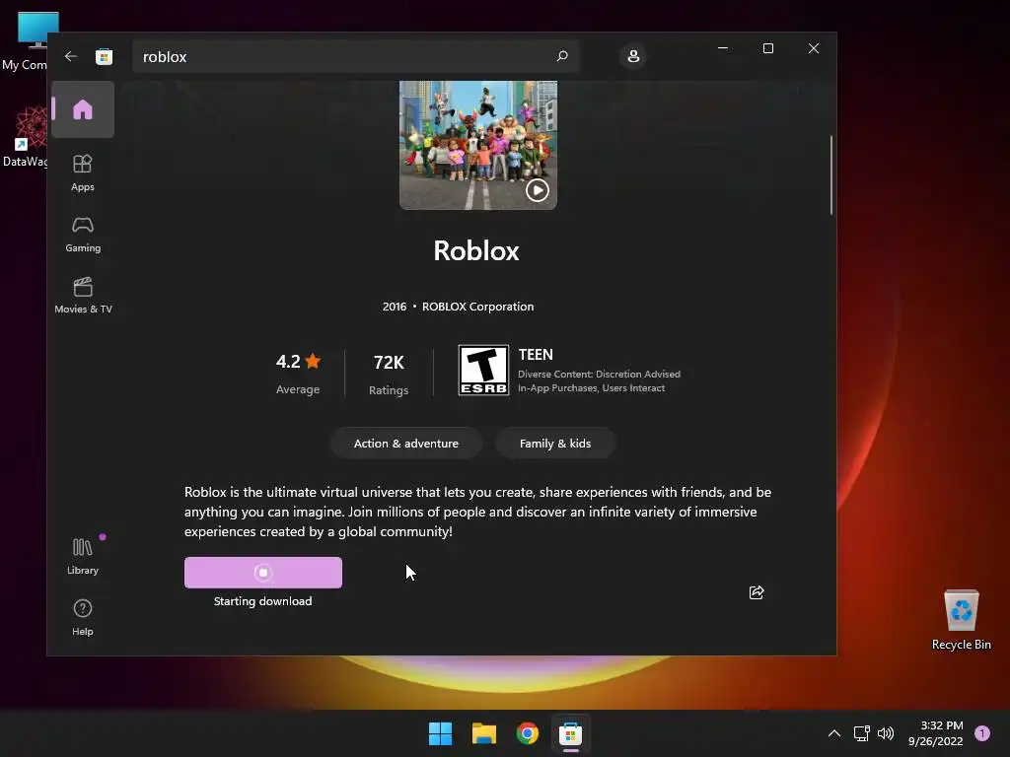This screenshot has width=1010, height=757.
Task: Open File Explorer from the taskbar
Action: (x=483, y=733)
